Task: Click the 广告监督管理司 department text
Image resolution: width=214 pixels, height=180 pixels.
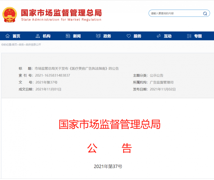Action: point(161,82)
